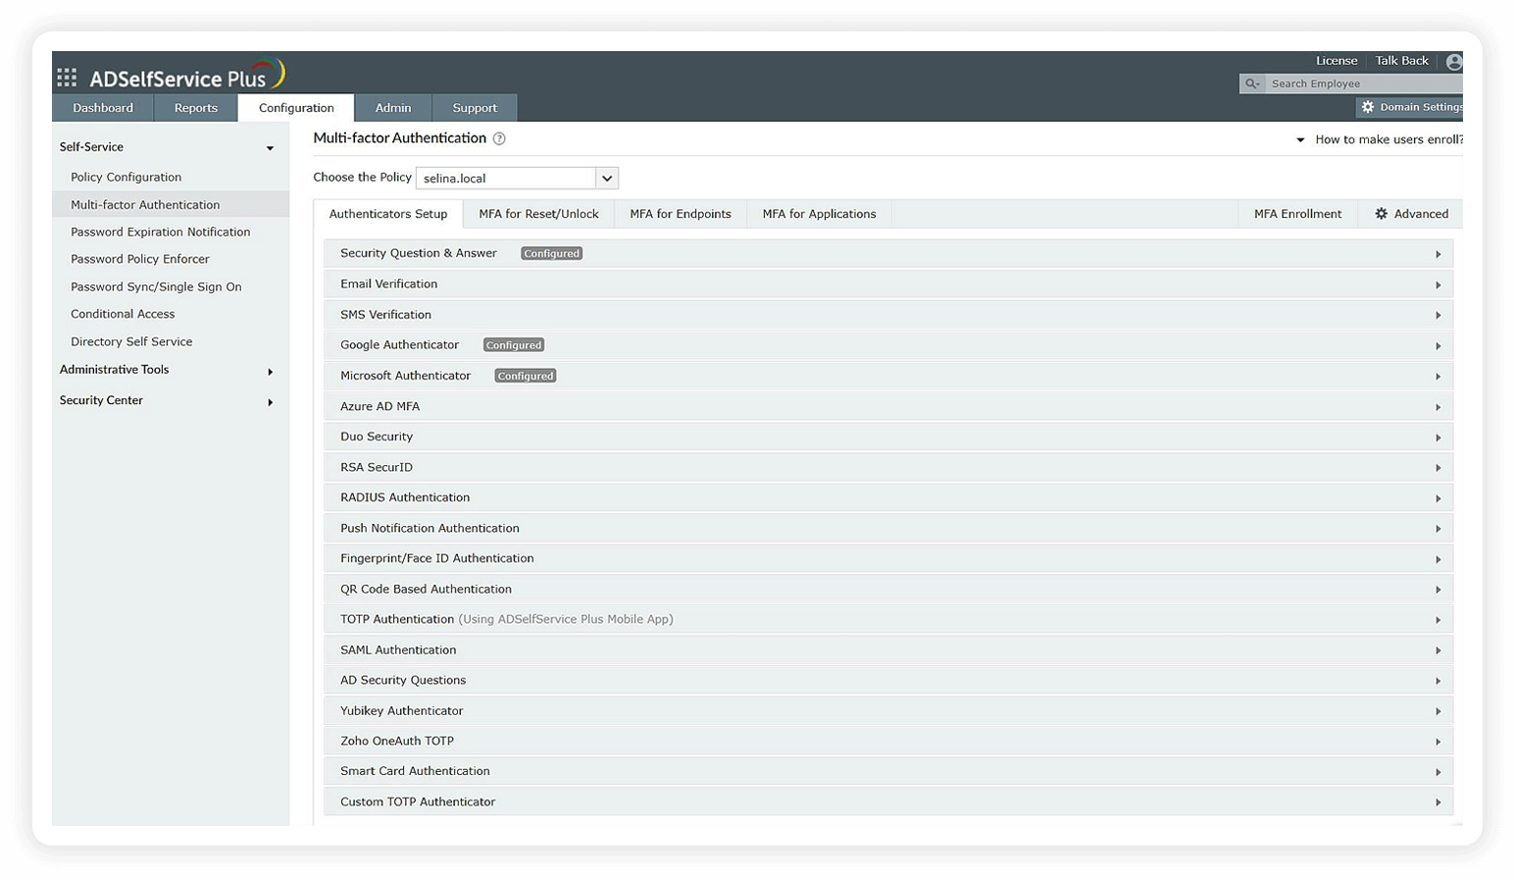Image resolution: width=1516 pixels, height=880 pixels.
Task: Open the Choose the Policy dropdown showing selina.local
Action: pyautogui.click(x=606, y=178)
